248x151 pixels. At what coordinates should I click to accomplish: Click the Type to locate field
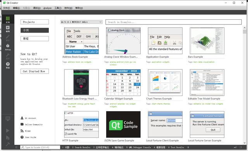point(40,147)
